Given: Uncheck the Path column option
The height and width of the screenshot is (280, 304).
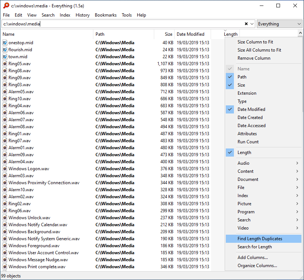Looking at the screenshot, I should coord(263,77).
